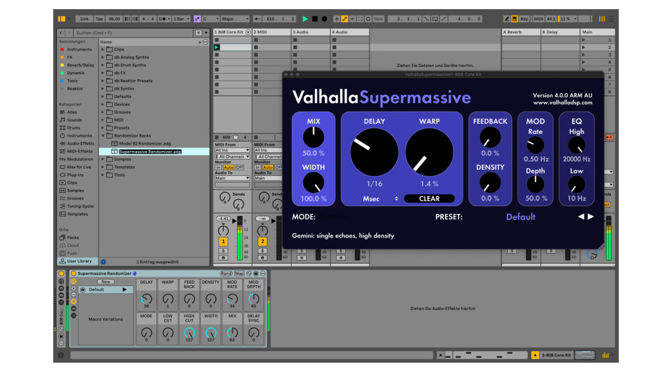
Task: Open the root note C dropdown
Action: point(211,19)
